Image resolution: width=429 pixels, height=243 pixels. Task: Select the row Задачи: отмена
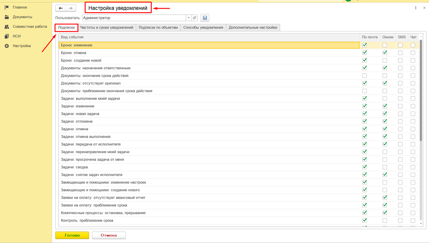click(x=209, y=129)
